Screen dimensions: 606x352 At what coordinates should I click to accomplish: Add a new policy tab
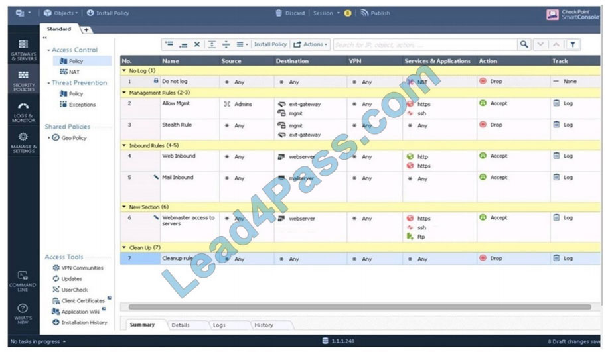click(86, 29)
